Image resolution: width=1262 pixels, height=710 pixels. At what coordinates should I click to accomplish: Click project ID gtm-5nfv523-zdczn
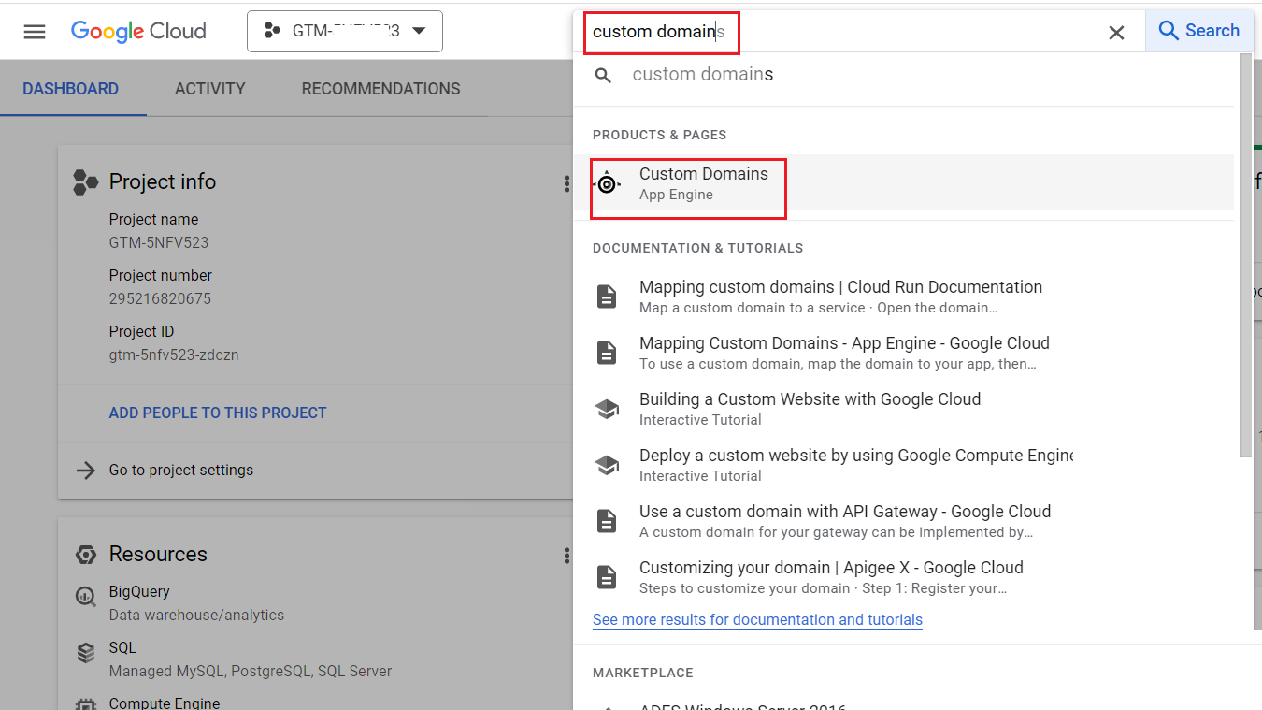(174, 355)
